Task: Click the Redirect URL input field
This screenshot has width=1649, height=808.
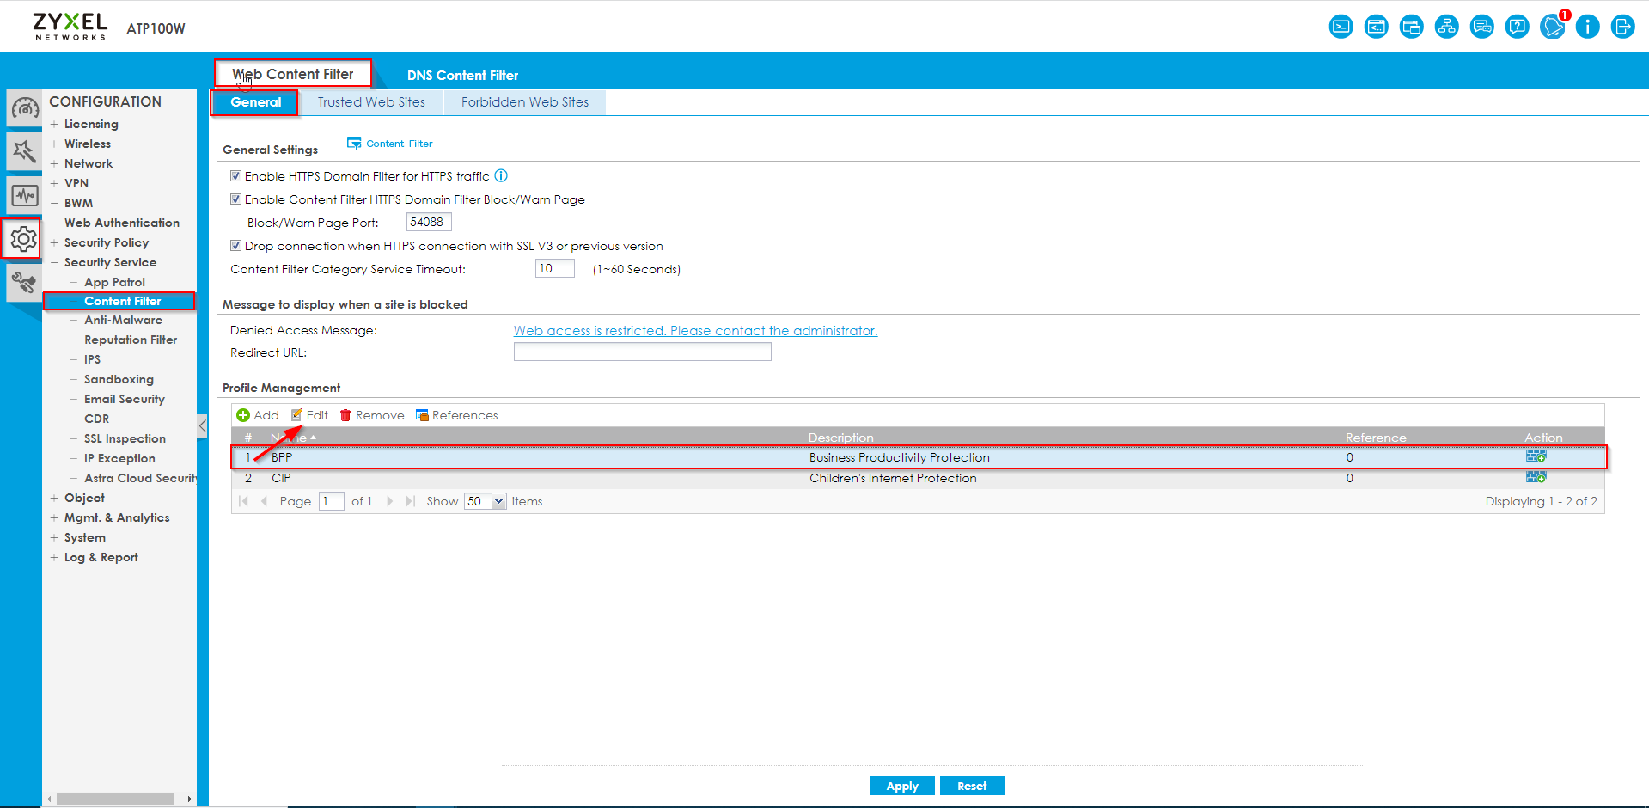Action: coord(642,352)
